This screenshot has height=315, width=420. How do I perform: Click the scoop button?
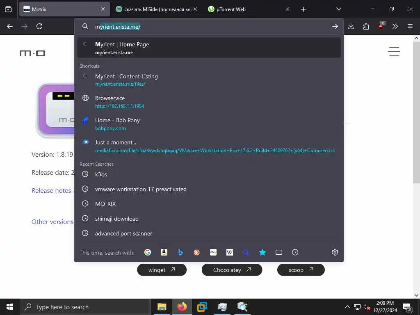[x=301, y=270]
